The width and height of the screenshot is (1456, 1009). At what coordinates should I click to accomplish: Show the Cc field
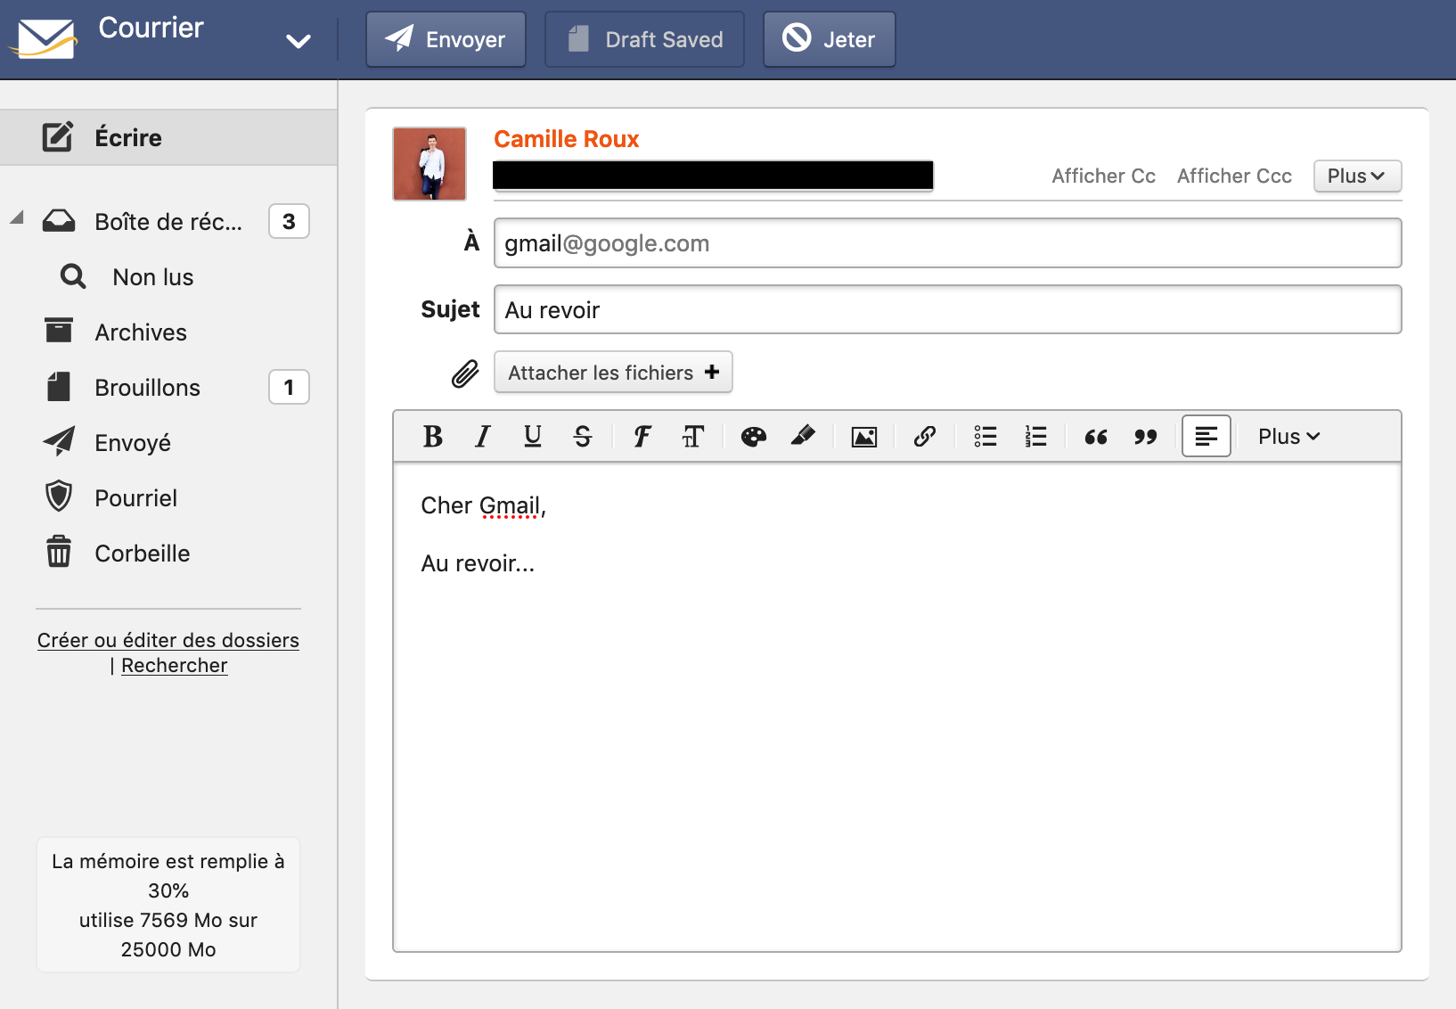point(1103,176)
